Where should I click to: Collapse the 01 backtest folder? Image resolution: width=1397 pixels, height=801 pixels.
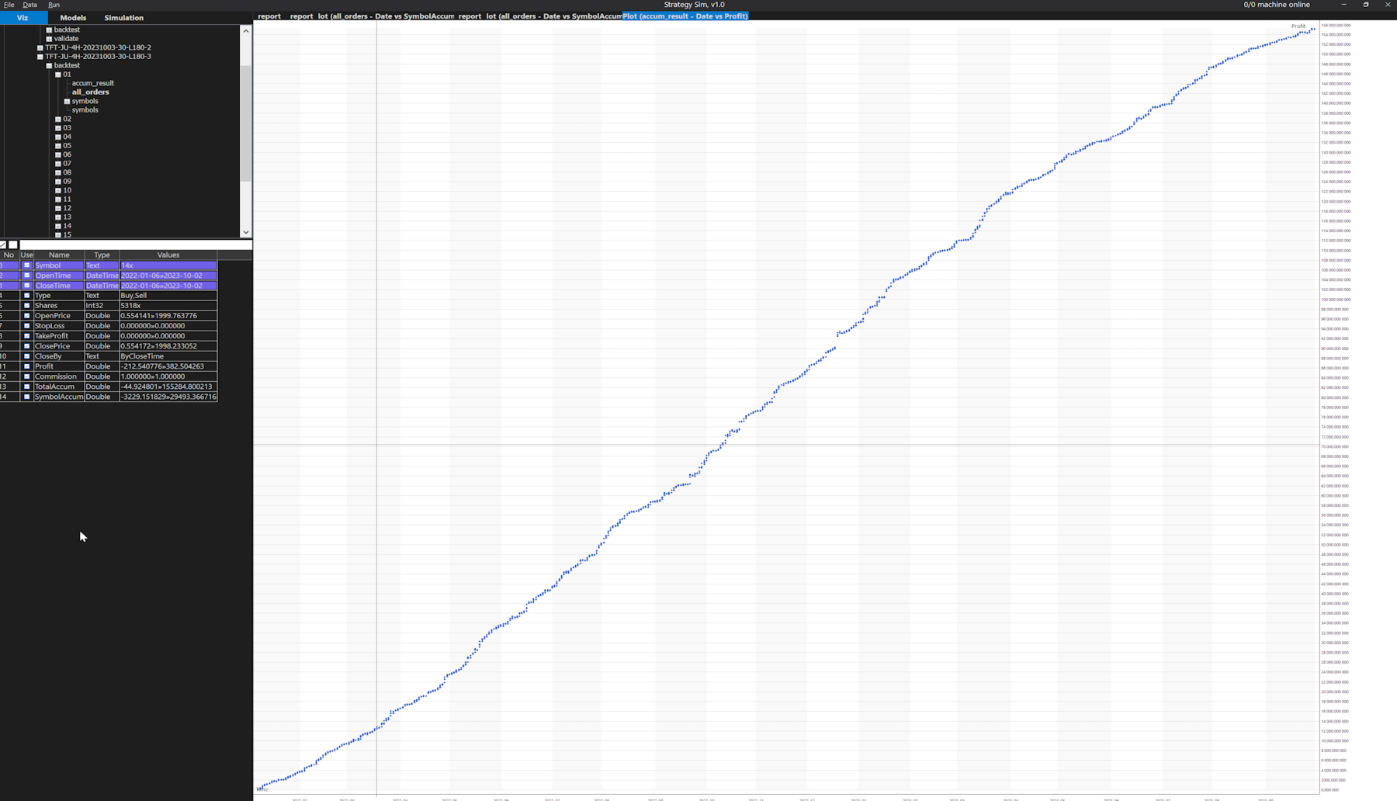(58, 75)
